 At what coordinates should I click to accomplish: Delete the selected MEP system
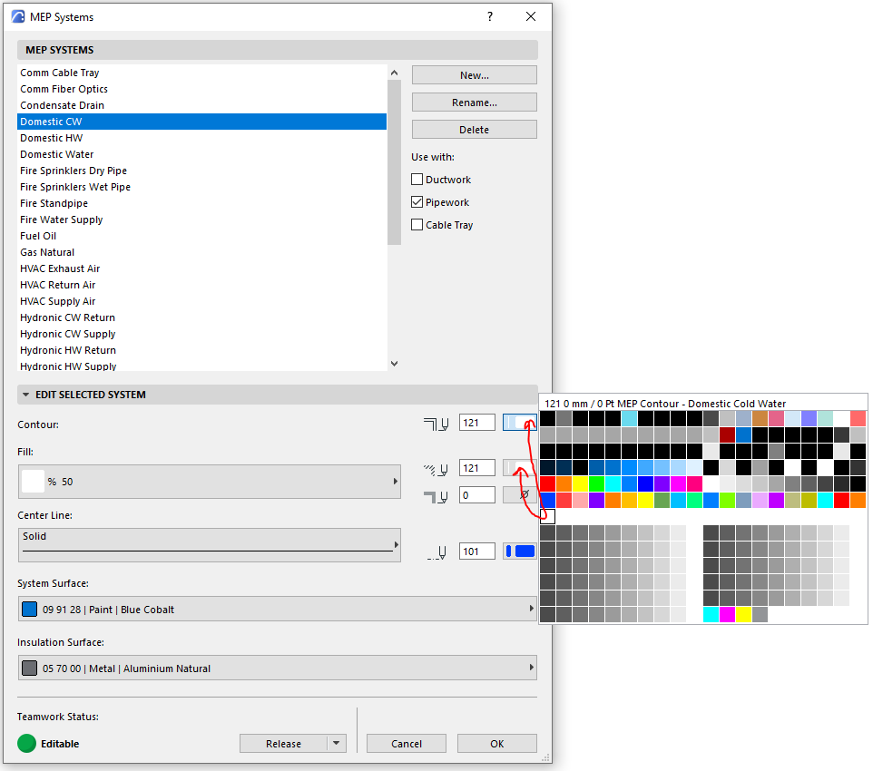[475, 130]
